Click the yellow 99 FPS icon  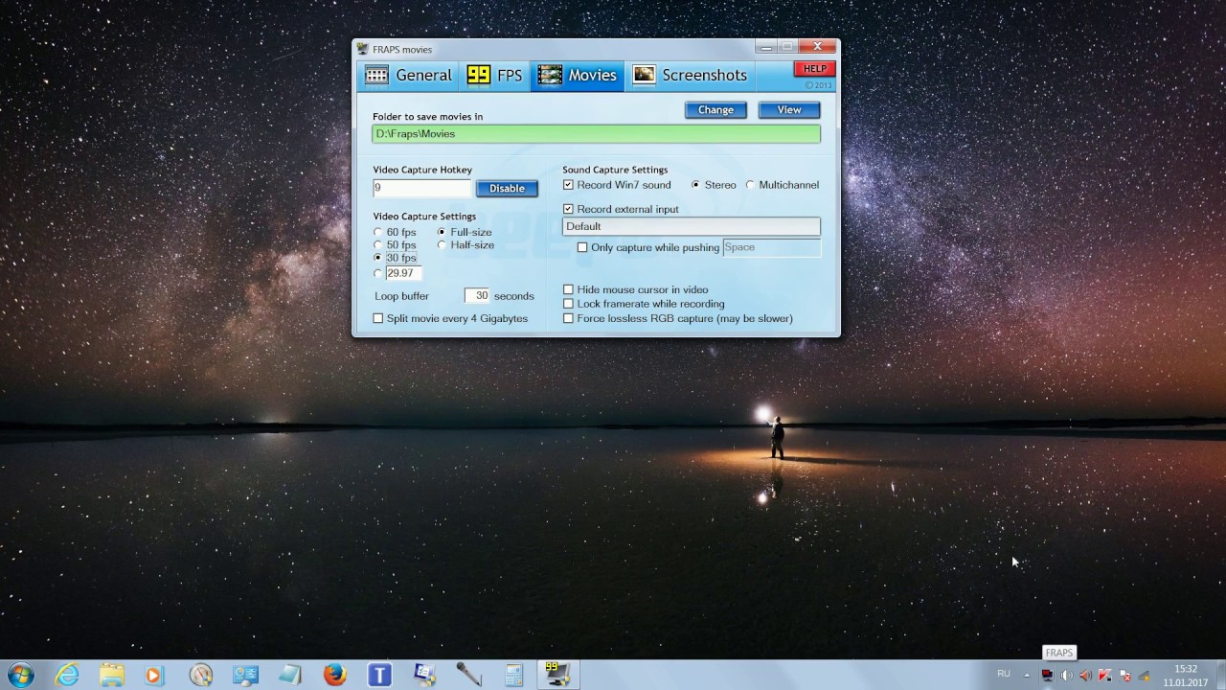478,76
